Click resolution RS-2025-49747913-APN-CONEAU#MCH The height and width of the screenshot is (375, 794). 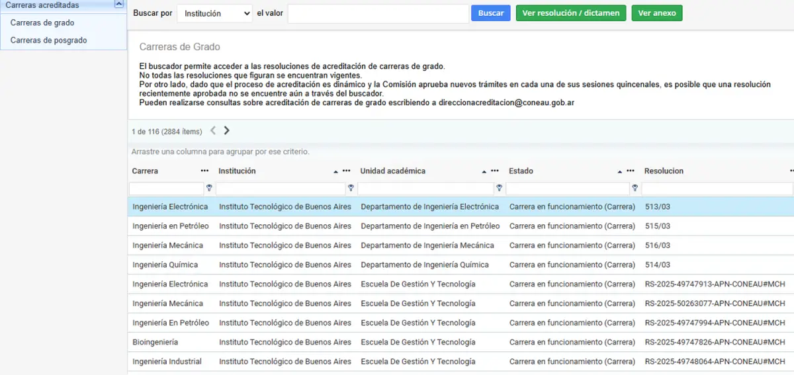[715, 284]
